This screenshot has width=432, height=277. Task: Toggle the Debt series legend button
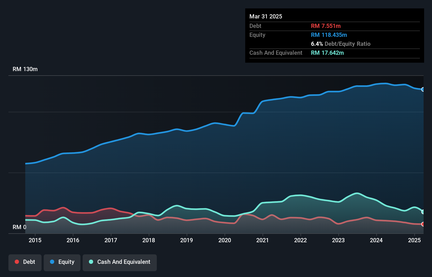coord(25,262)
